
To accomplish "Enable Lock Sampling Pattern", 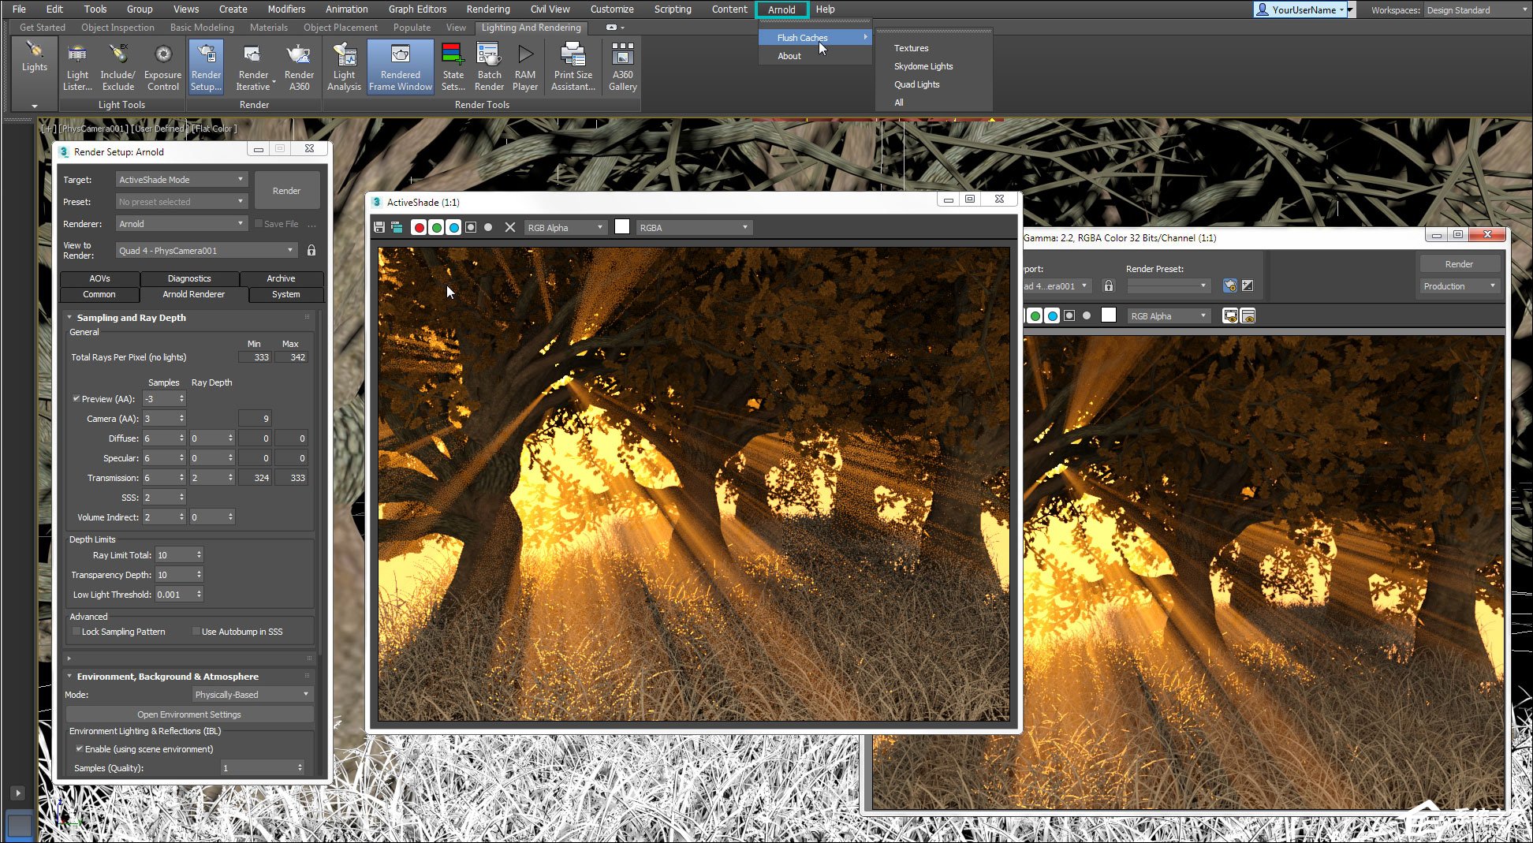I will [x=76, y=632].
